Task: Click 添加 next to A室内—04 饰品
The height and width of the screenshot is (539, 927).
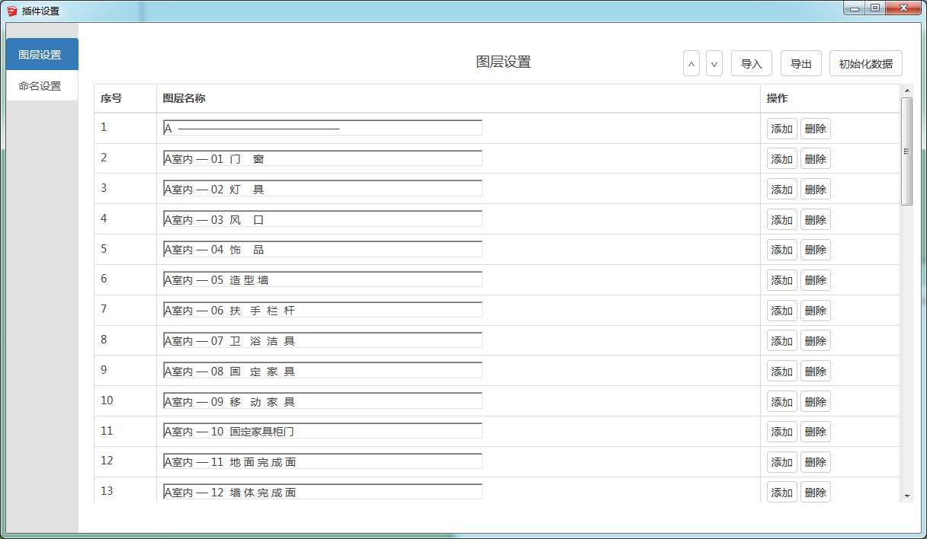Action: (781, 249)
